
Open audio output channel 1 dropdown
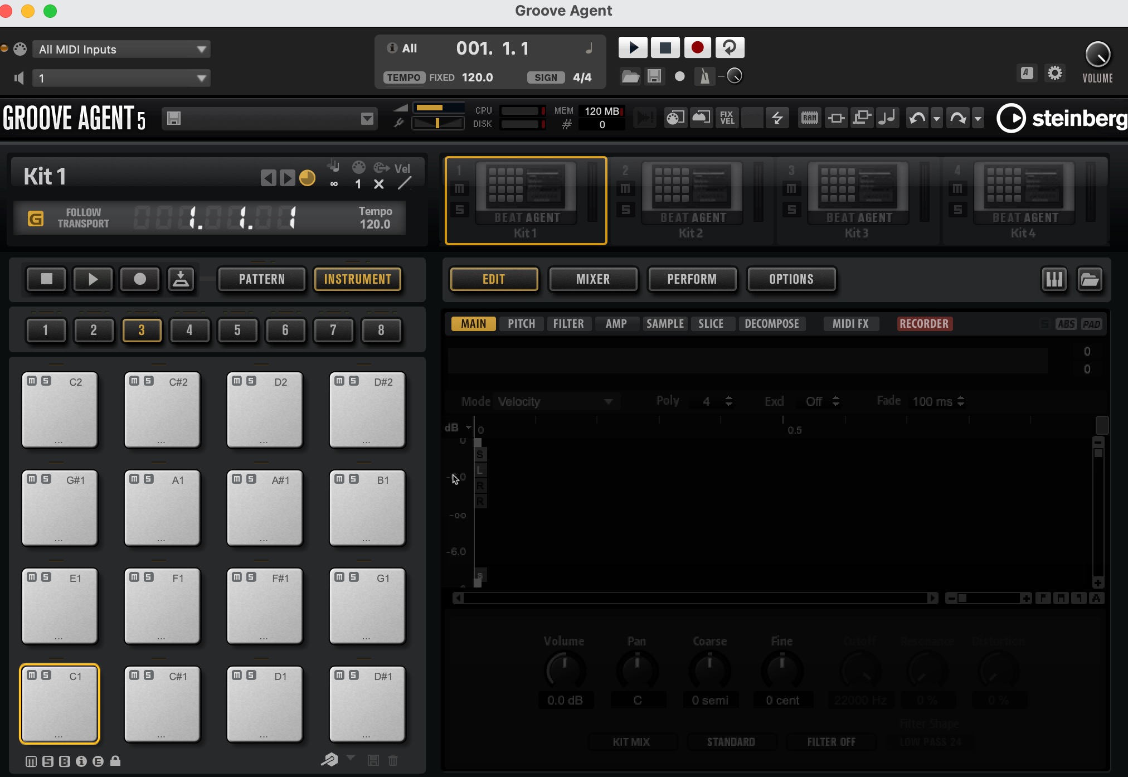pyautogui.click(x=121, y=78)
